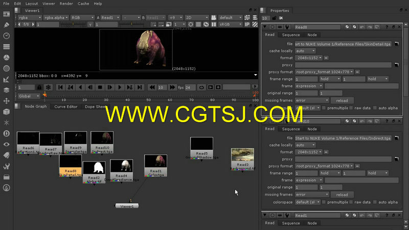Click reload button in Read8 panel
Viewport: 409px width, 230px height.
click(342, 100)
